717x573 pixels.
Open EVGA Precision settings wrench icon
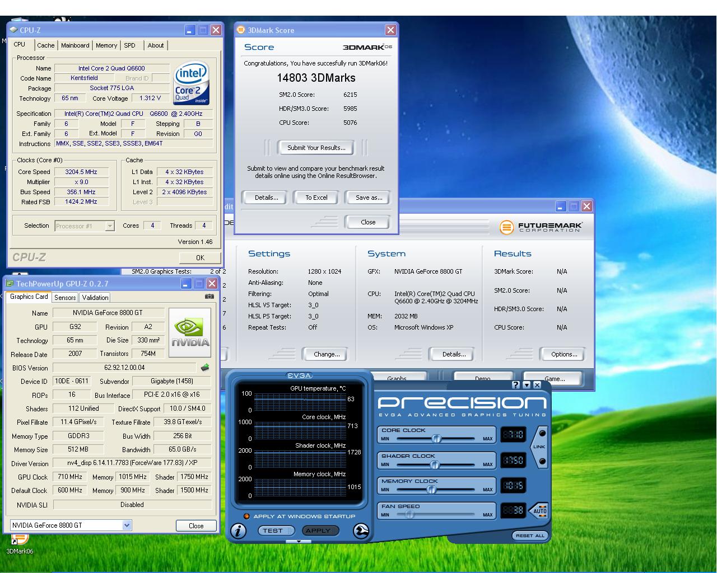[x=361, y=531]
